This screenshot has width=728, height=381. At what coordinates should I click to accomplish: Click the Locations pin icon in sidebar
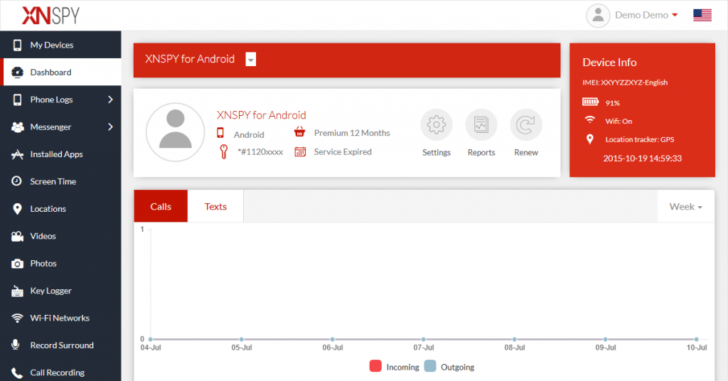(17, 209)
